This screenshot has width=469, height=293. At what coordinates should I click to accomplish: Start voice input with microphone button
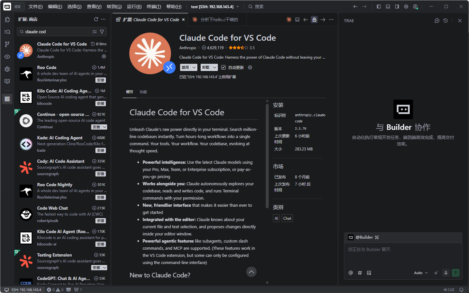[446, 273]
